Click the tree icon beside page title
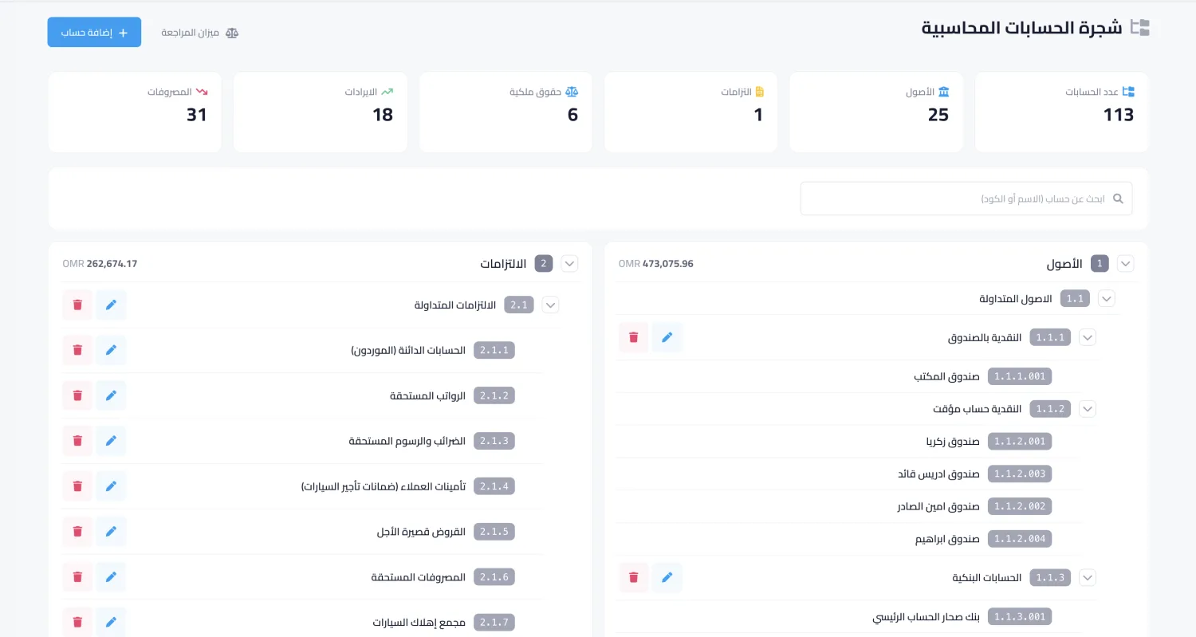Screen dimensions: 1196x637 [1140, 27]
